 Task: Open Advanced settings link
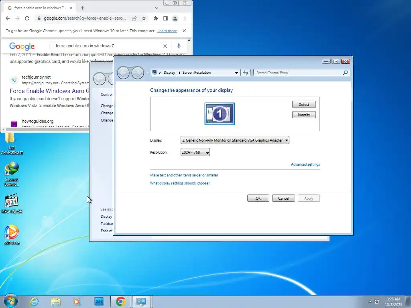[x=305, y=164]
